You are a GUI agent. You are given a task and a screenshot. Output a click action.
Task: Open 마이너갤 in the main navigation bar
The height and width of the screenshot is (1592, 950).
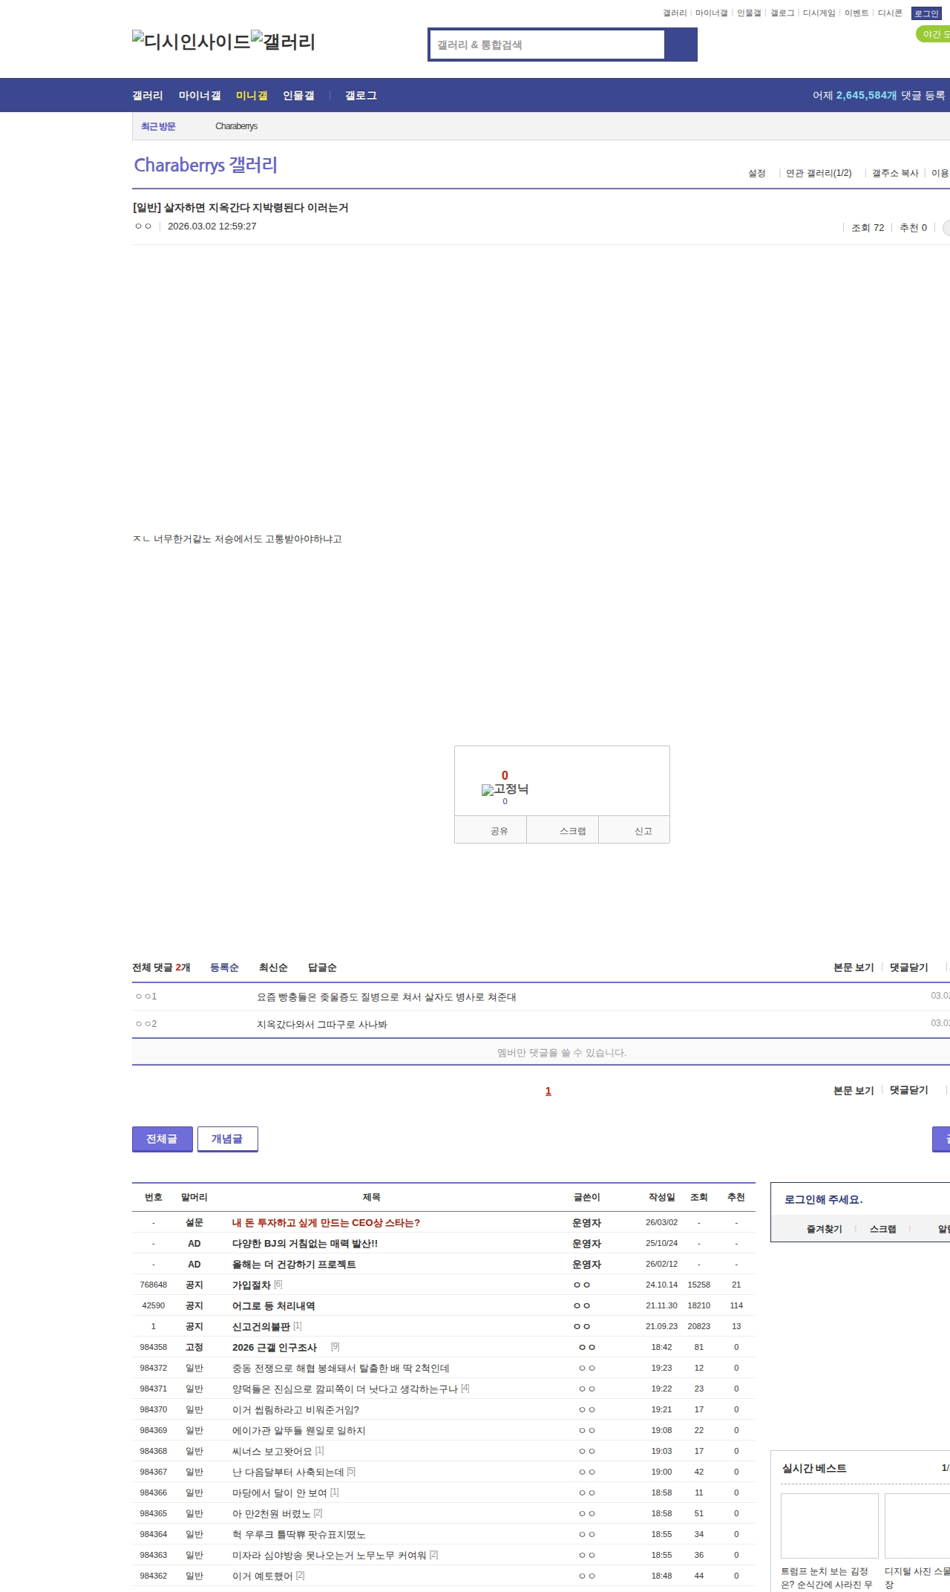tap(200, 96)
